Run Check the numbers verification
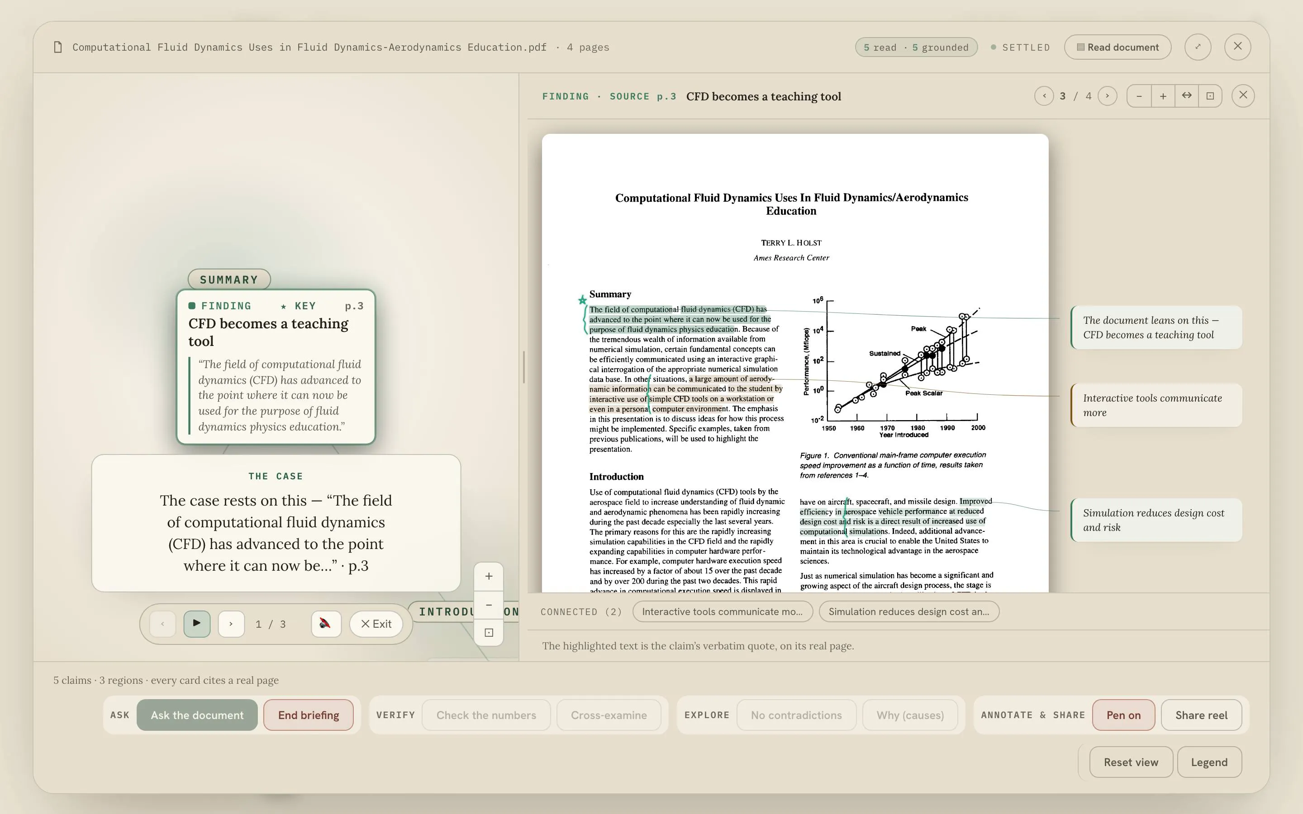1303x814 pixels. coord(486,715)
